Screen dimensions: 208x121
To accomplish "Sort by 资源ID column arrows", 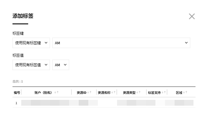I will [x=89, y=92].
